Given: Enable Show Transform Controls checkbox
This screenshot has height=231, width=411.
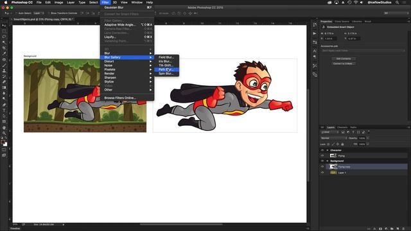Looking at the screenshot, I should click(x=49, y=13).
